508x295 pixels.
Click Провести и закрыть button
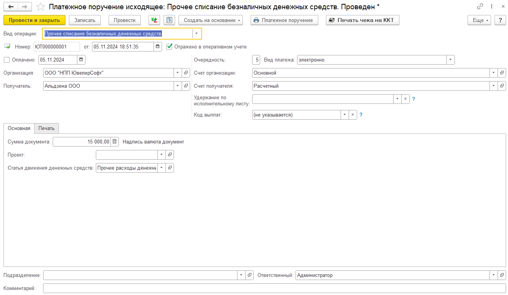tap(34, 20)
